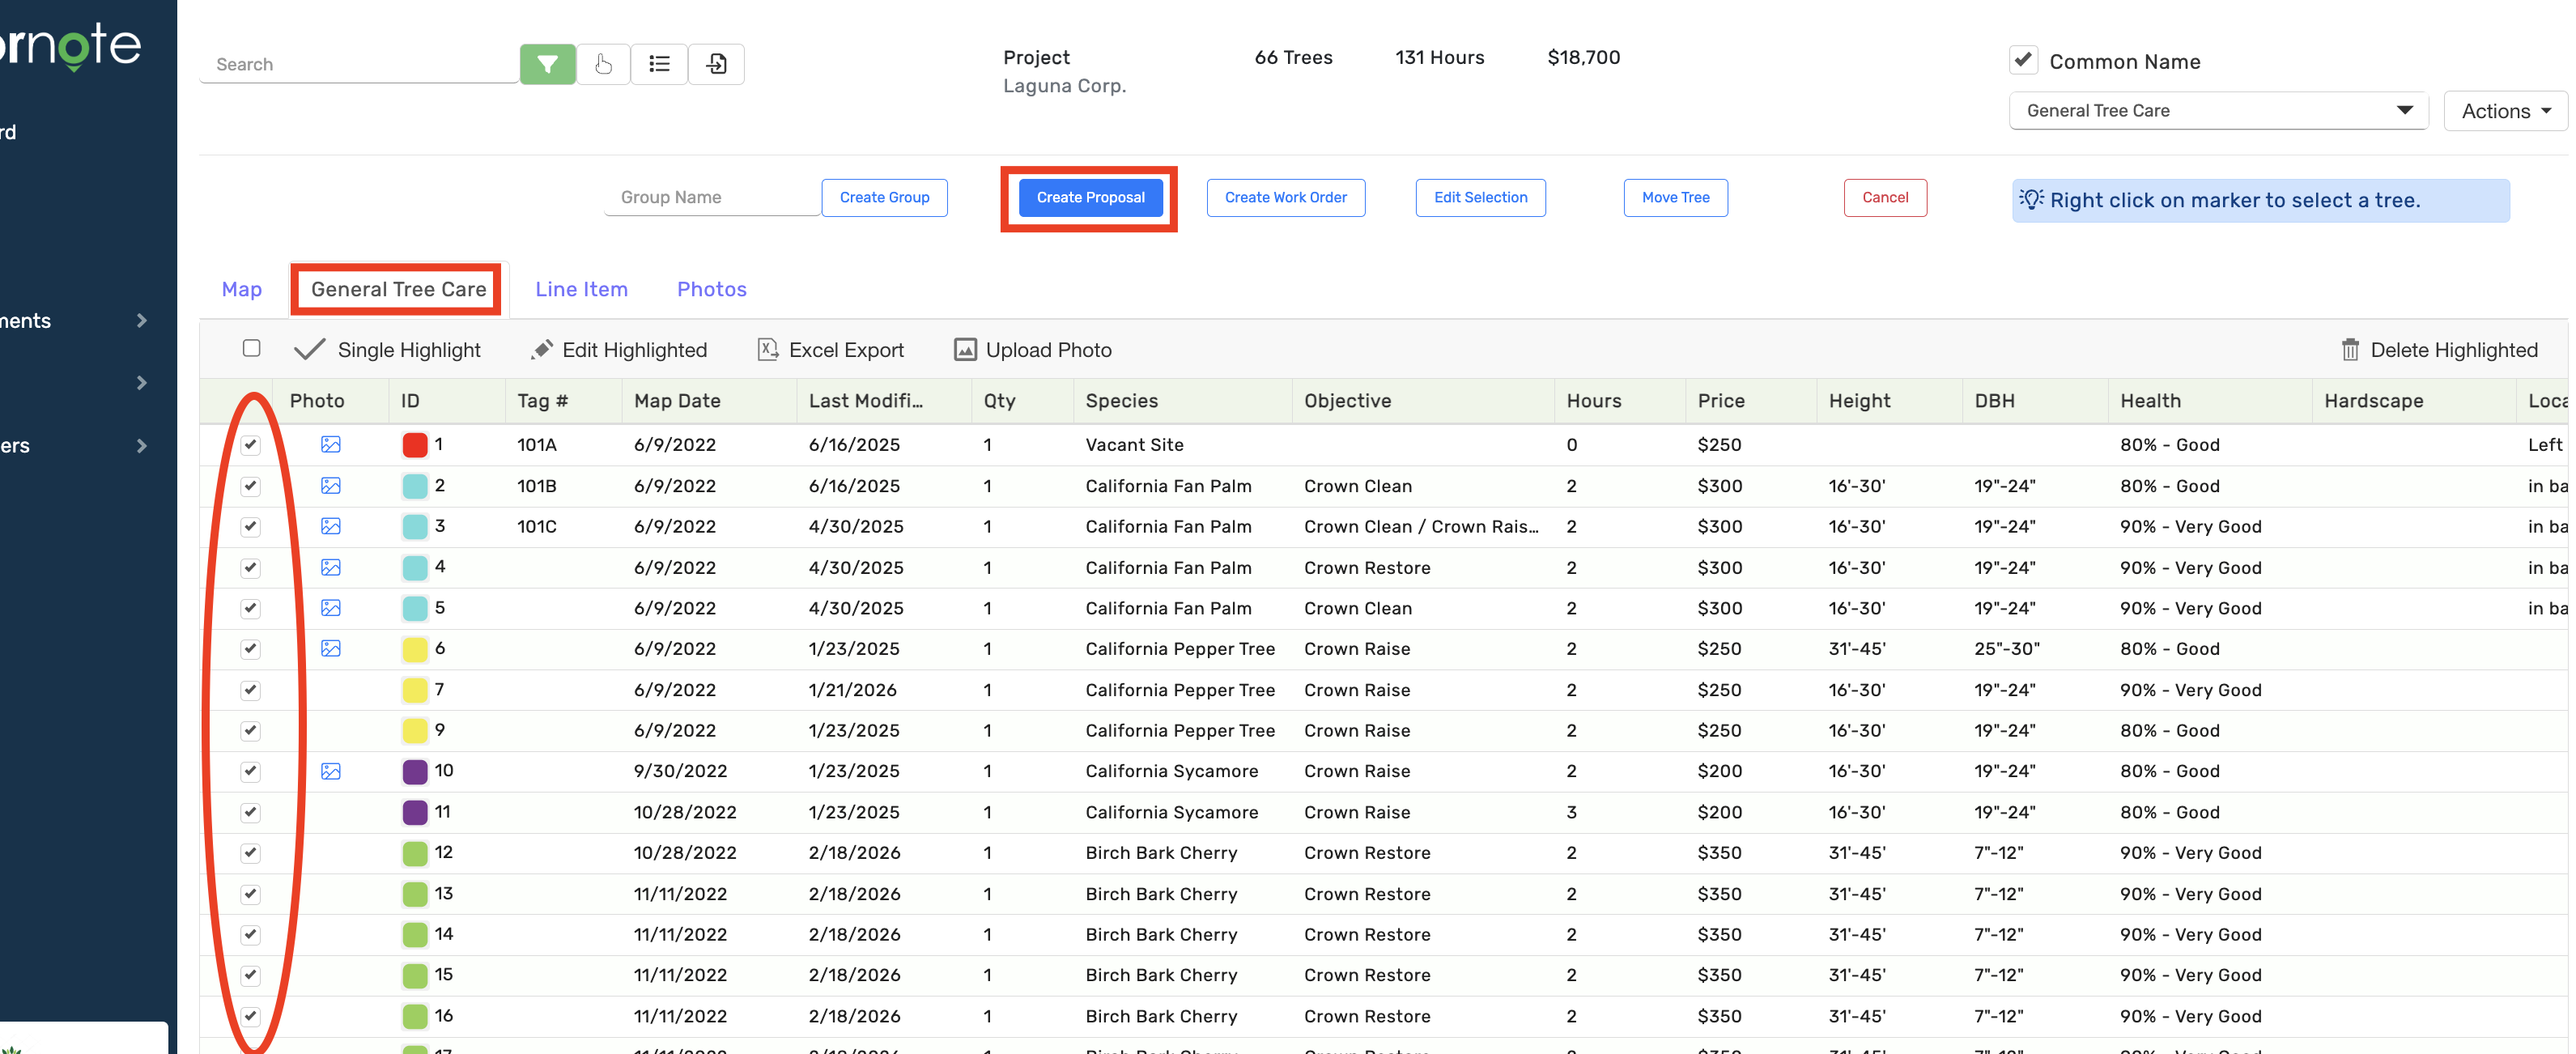Uncheck the row checkbox for tree 7

pyautogui.click(x=251, y=690)
